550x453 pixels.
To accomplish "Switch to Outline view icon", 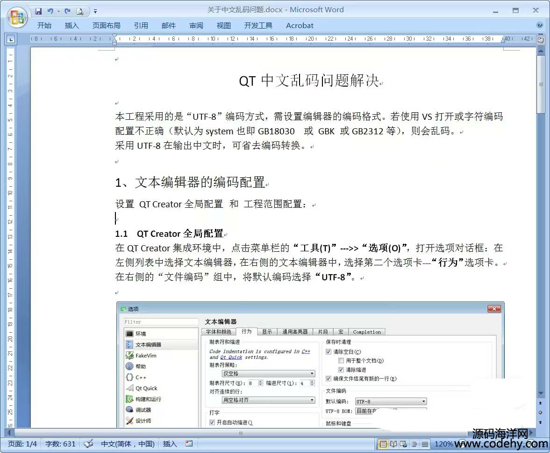I will 414,444.
